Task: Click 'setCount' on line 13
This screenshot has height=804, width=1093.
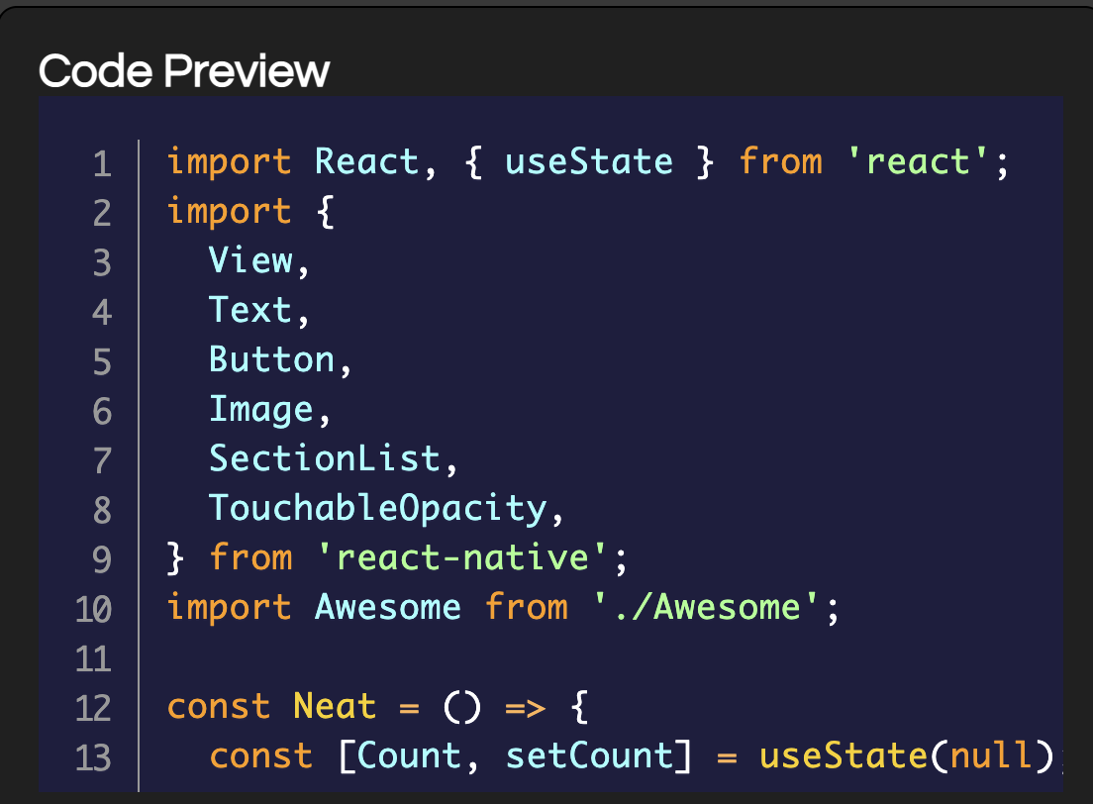Action: point(589,755)
